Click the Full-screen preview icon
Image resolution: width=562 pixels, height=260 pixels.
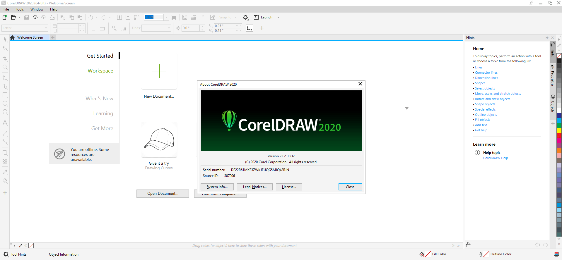[x=174, y=17]
